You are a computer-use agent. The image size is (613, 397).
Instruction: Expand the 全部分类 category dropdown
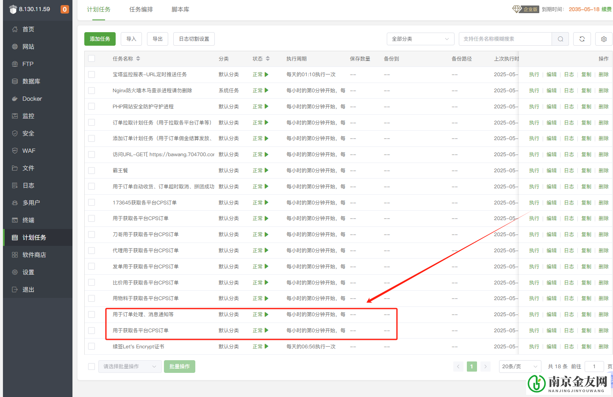click(x=420, y=39)
